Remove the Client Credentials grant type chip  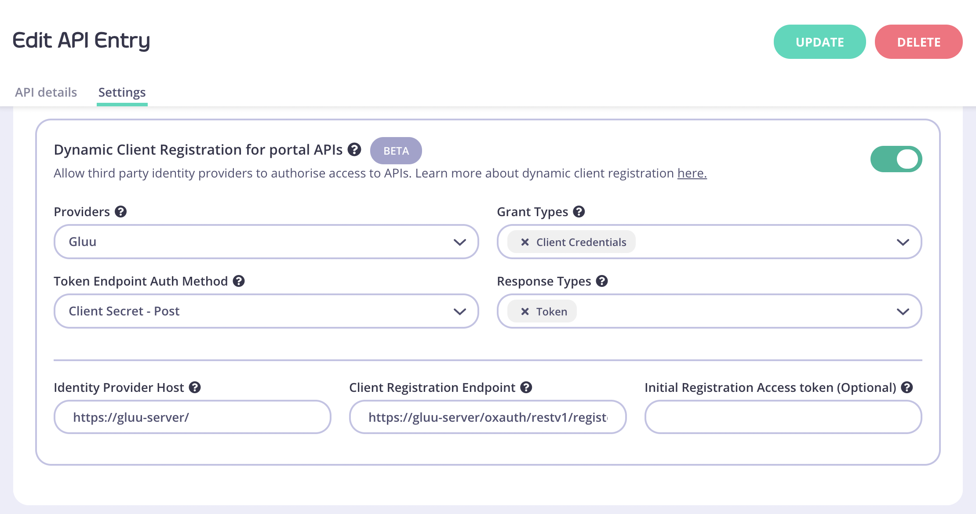pyautogui.click(x=525, y=242)
